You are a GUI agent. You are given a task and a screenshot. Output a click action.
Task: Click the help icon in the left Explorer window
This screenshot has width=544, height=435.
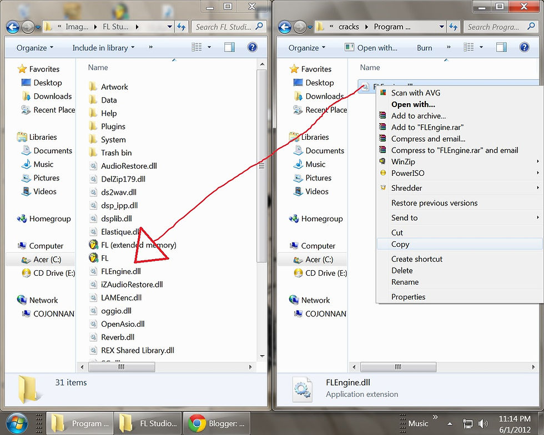(x=252, y=47)
